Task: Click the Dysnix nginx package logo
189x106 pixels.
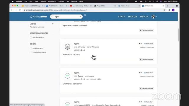Action: coord(68,76)
